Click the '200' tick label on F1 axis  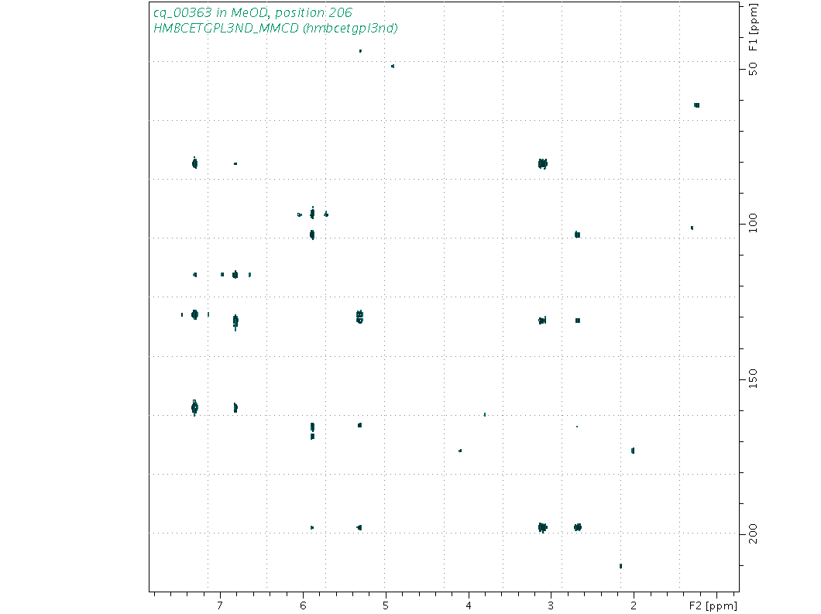[x=753, y=534]
